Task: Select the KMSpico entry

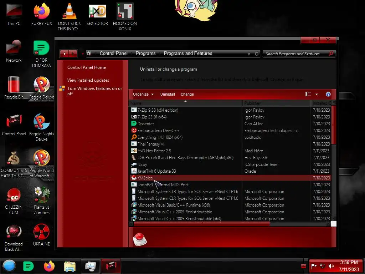Action: pos(230,178)
